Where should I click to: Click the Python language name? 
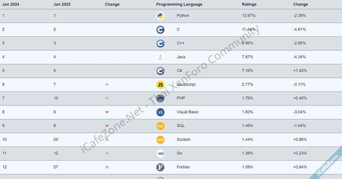point(183,16)
